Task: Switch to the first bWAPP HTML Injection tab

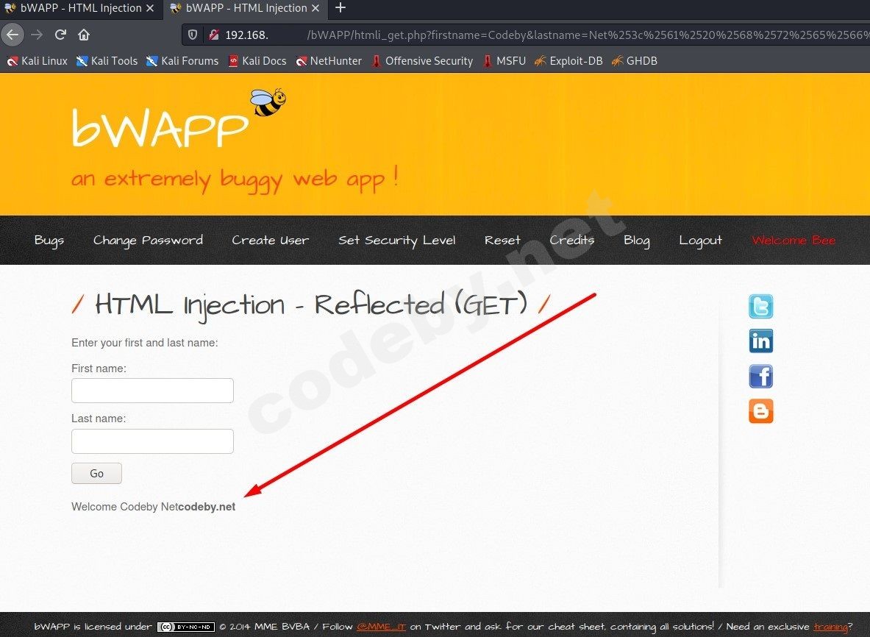Action: coord(81,8)
